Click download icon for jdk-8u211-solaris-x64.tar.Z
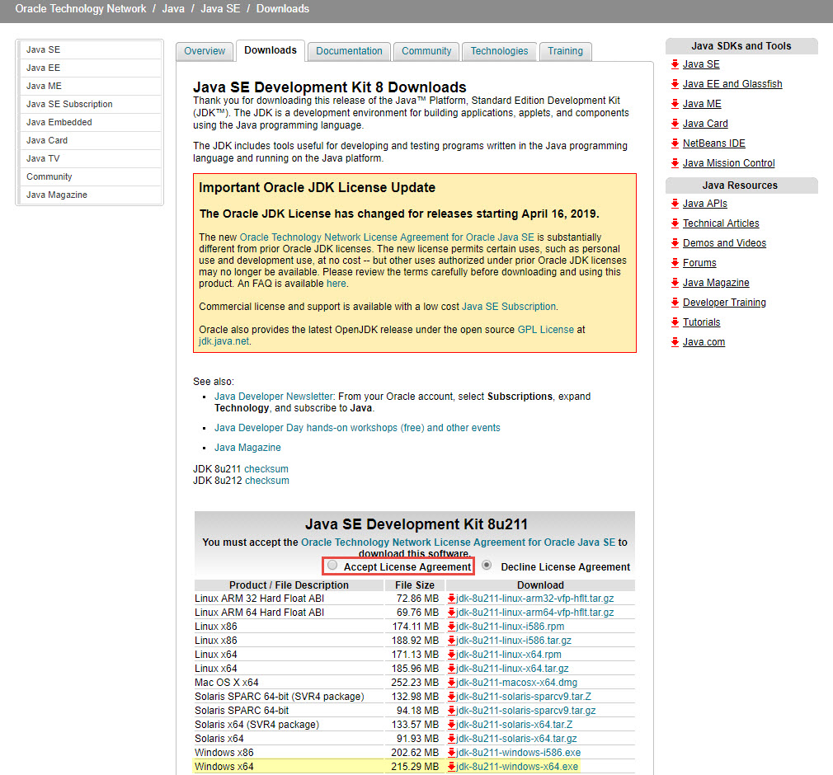This screenshot has height=775, width=833. (x=452, y=725)
